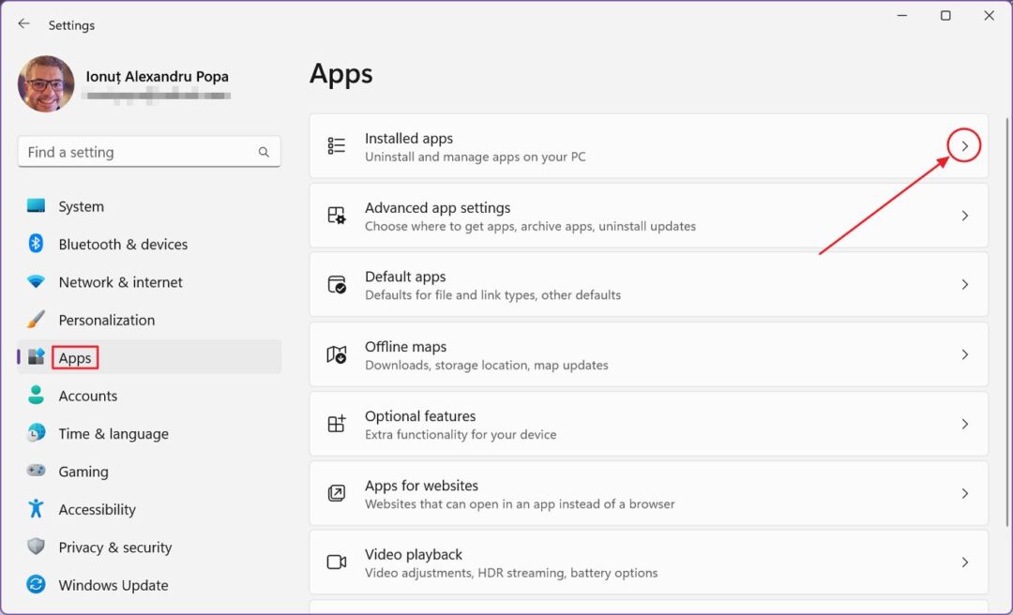Click the name Ionuț Alexandru Popa
1013x615 pixels.
tap(157, 76)
